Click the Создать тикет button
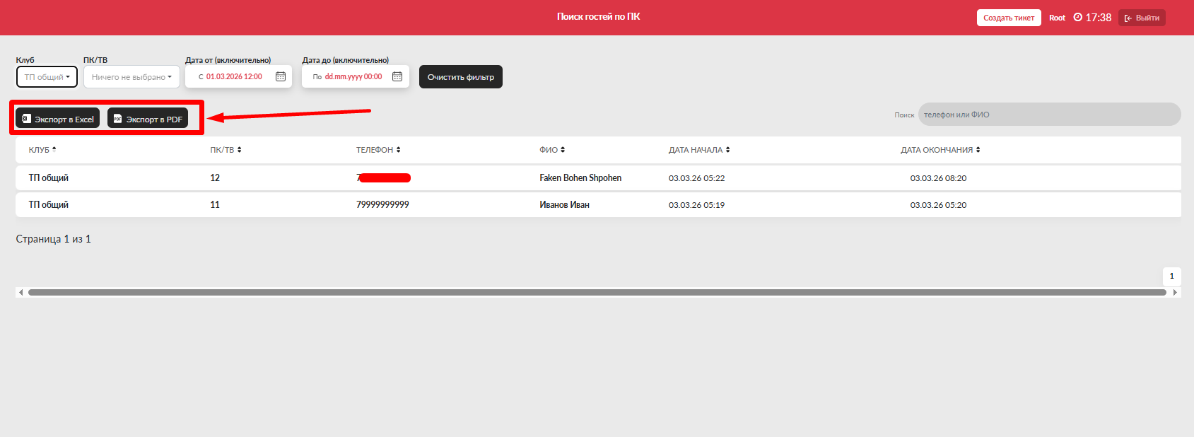This screenshot has width=1194, height=437. (x=1009, y=18)
